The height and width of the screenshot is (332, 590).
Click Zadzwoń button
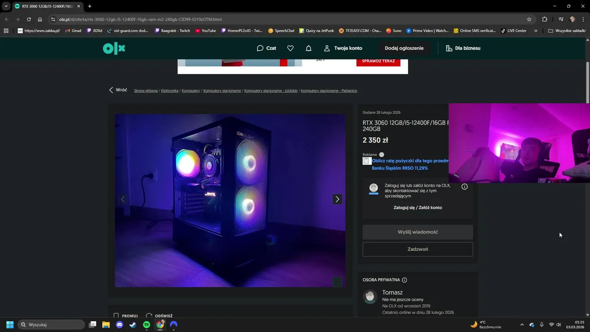(x=418, y=249)
